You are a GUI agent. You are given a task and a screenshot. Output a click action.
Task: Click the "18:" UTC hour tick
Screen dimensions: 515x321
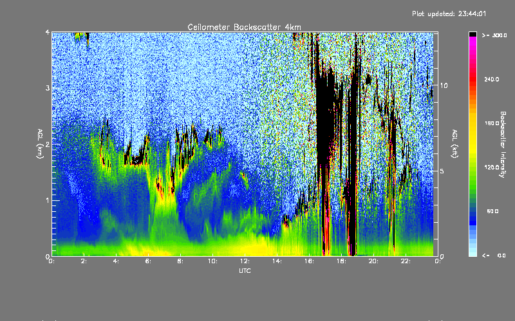[x=342, y=261]
